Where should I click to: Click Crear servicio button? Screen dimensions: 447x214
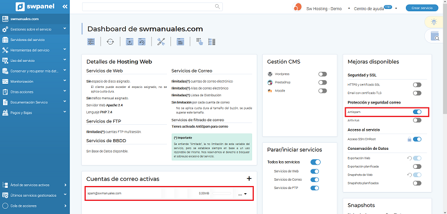(422, 8)
